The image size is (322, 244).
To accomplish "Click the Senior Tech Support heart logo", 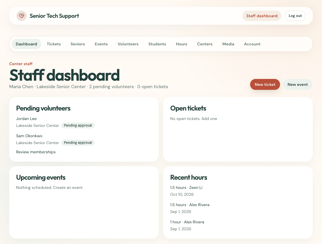I will click(x=22, y=16).
